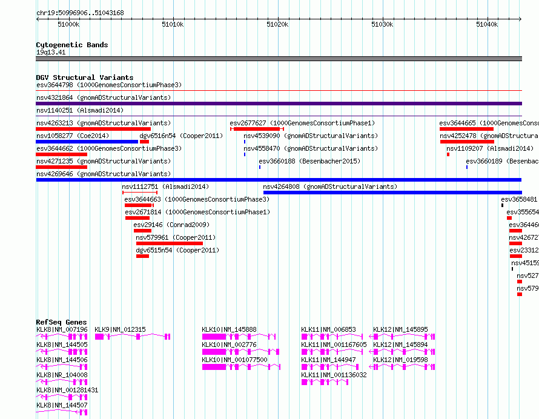Open gene KLK10|NM_001077500
Viewport: 539px width, 419px height.
(x=234, y=360)
